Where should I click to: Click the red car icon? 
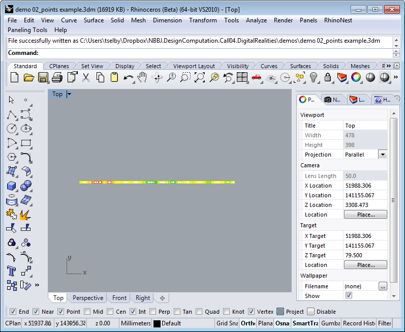click(257, 77)
